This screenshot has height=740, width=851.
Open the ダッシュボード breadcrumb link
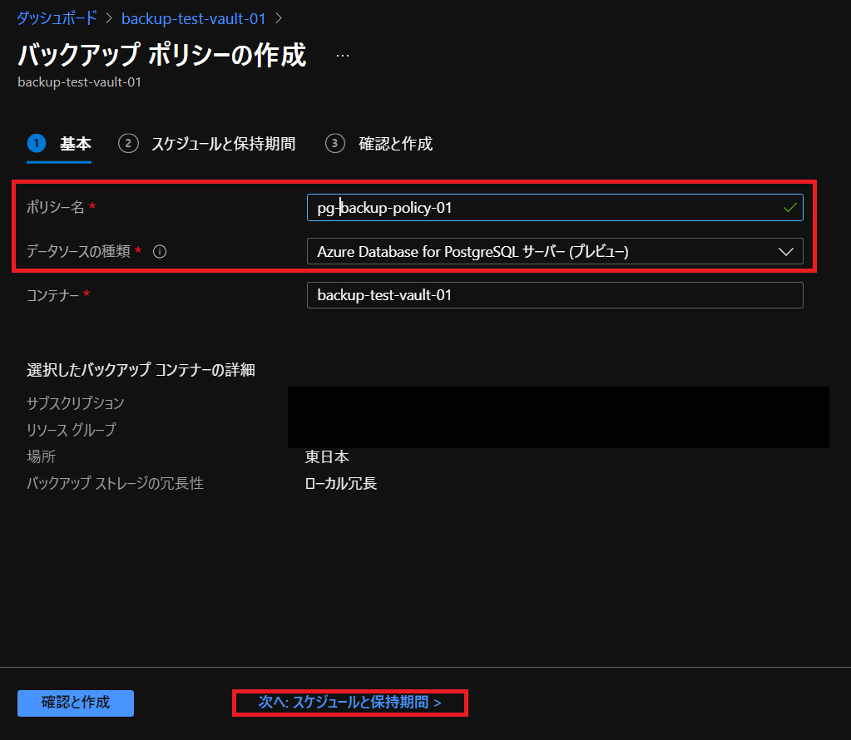coord(57,18)
